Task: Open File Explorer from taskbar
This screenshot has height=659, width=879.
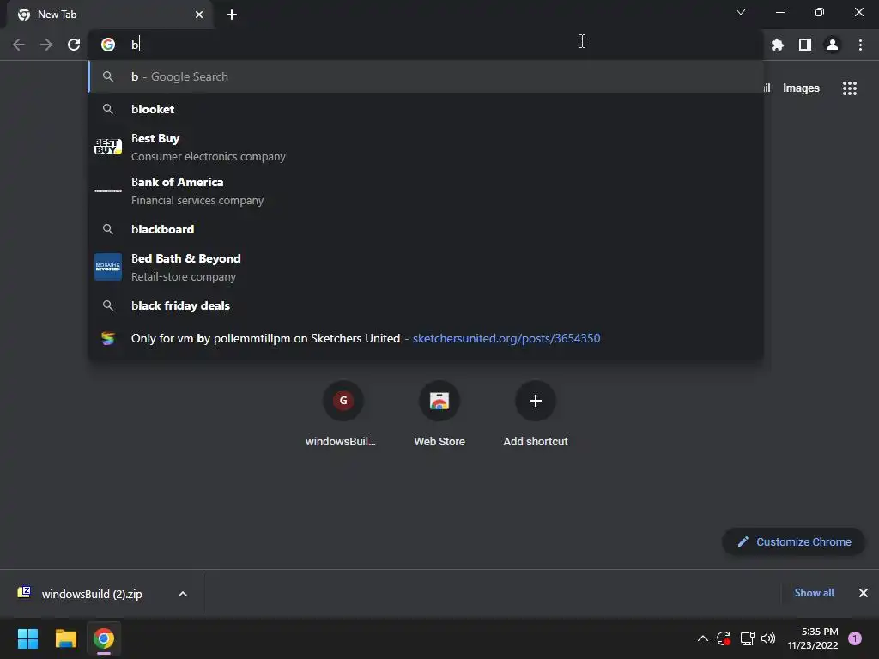Action: (65, 638)
